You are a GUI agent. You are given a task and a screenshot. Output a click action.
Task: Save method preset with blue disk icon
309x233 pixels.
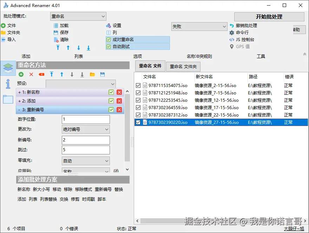[x=103, y=74]
